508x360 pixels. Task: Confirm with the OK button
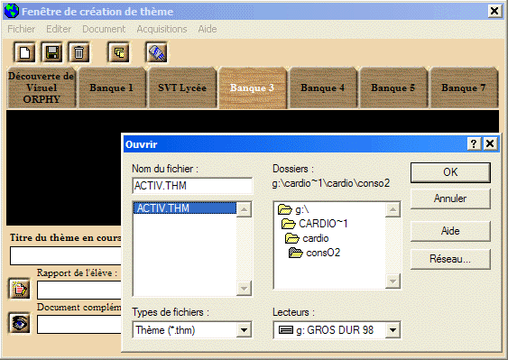pos(450,172)
